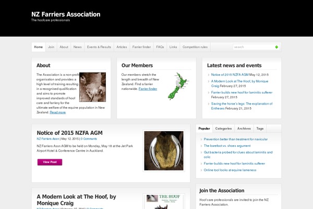
Task: Switch to the Tags tab
Action: point(260,129)
